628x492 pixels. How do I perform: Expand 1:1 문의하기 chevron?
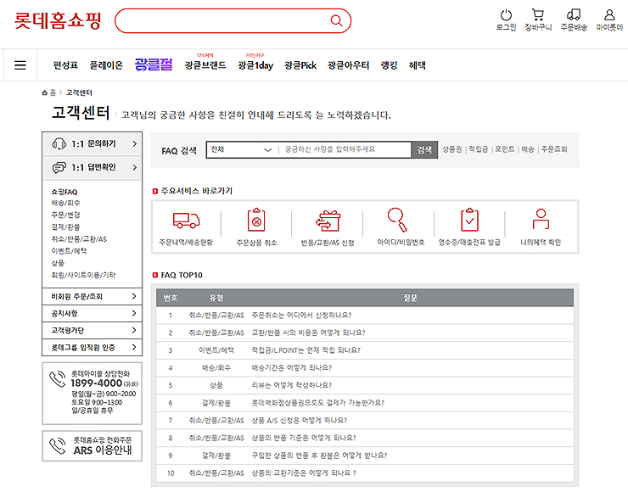135,143
